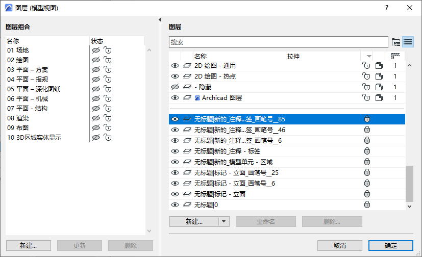
Task: Hide layer 无标题|新的_注释...签_画笔号_46
Action: [x=175, y=130]
